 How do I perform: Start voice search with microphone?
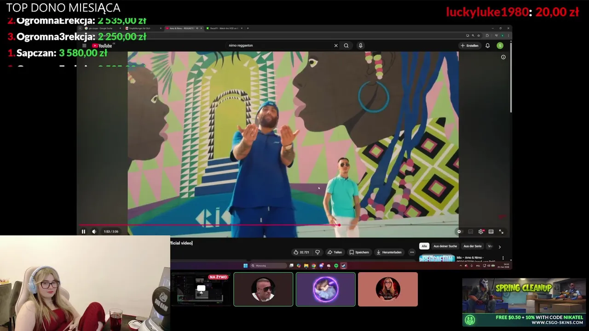(360, 46)
